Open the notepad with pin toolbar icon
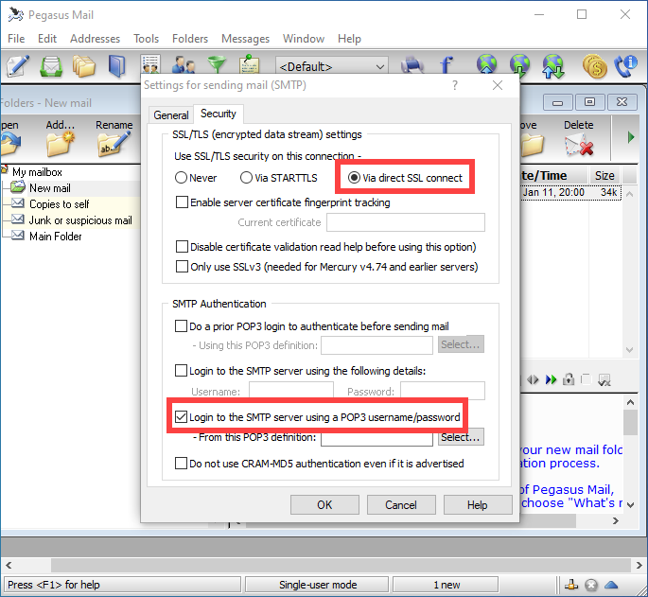 pyautogui.click(x=249, y=64)
